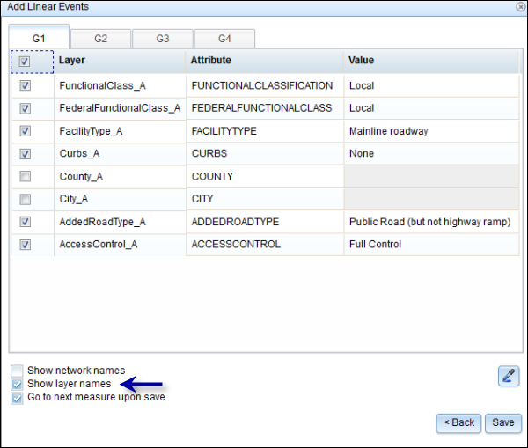
Task: Click the Attribute column header
Action: tap(264, 61)
